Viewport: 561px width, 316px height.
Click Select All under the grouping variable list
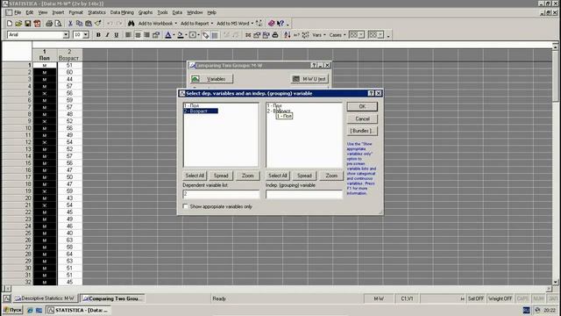(x=278, y=176)
